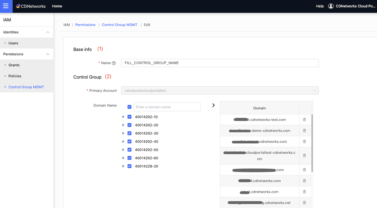Expand the 40014202-30 tree node

[123, 133]
